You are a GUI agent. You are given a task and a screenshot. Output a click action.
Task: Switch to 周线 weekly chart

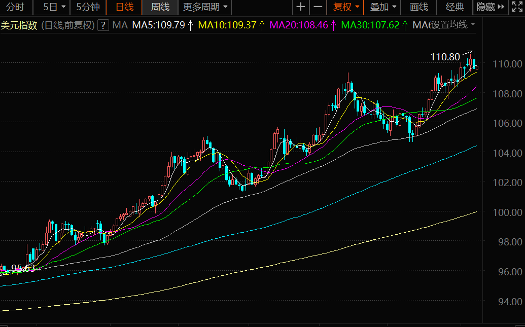click(160, 7)
